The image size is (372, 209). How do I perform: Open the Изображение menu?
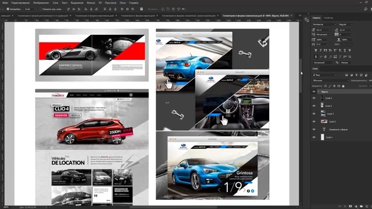tap(41, 3)
